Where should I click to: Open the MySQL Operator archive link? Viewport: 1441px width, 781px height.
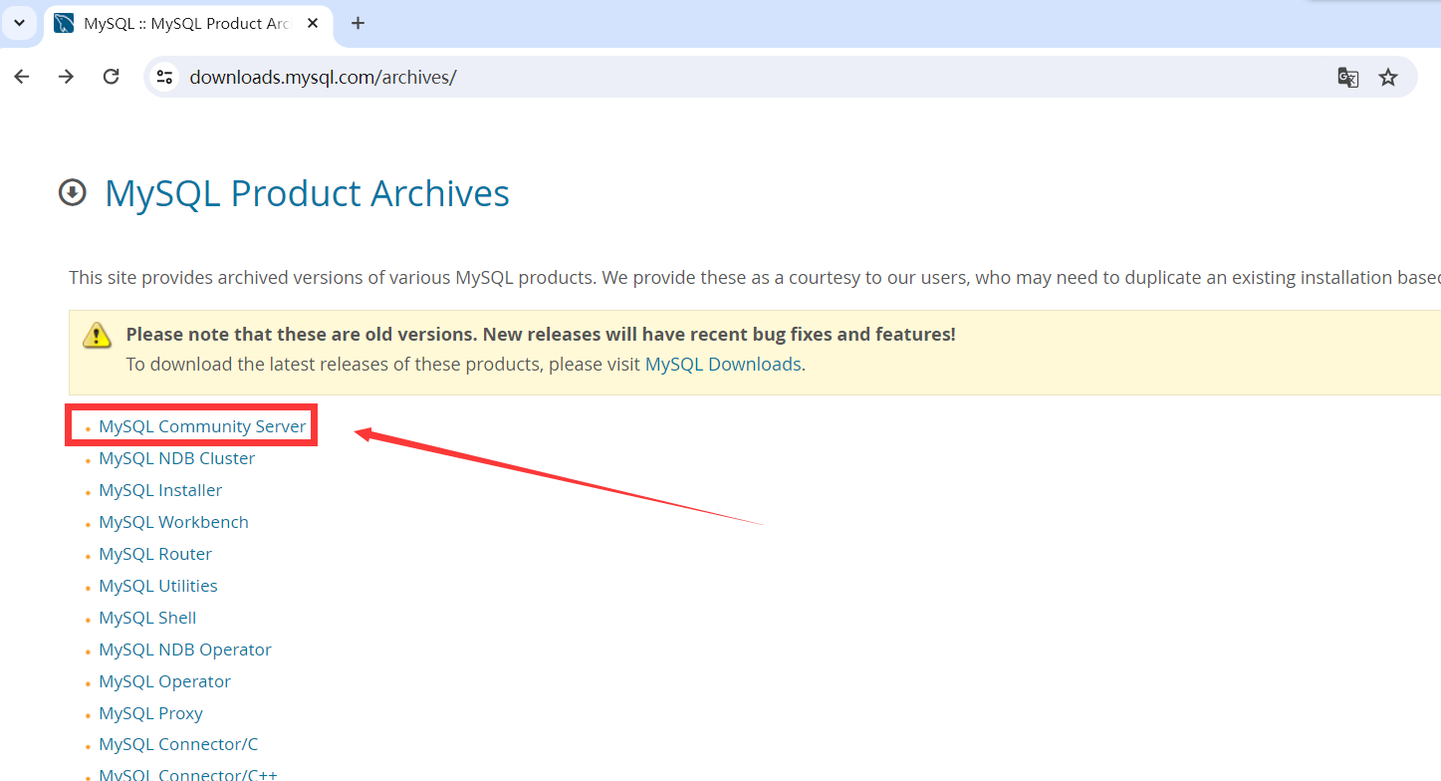(164, 681)
